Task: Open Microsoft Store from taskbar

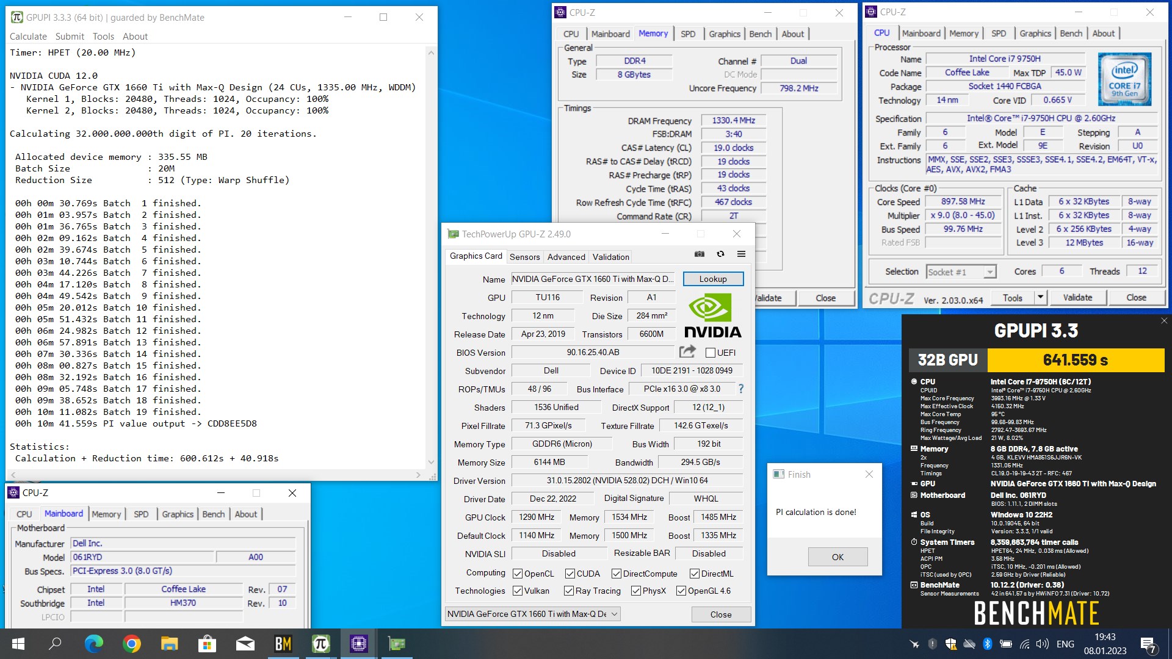Action: [207, 644]
